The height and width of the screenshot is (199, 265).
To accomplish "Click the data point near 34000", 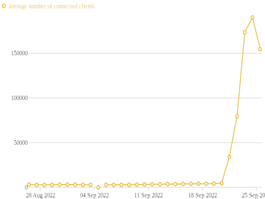I will coord(229,157).
